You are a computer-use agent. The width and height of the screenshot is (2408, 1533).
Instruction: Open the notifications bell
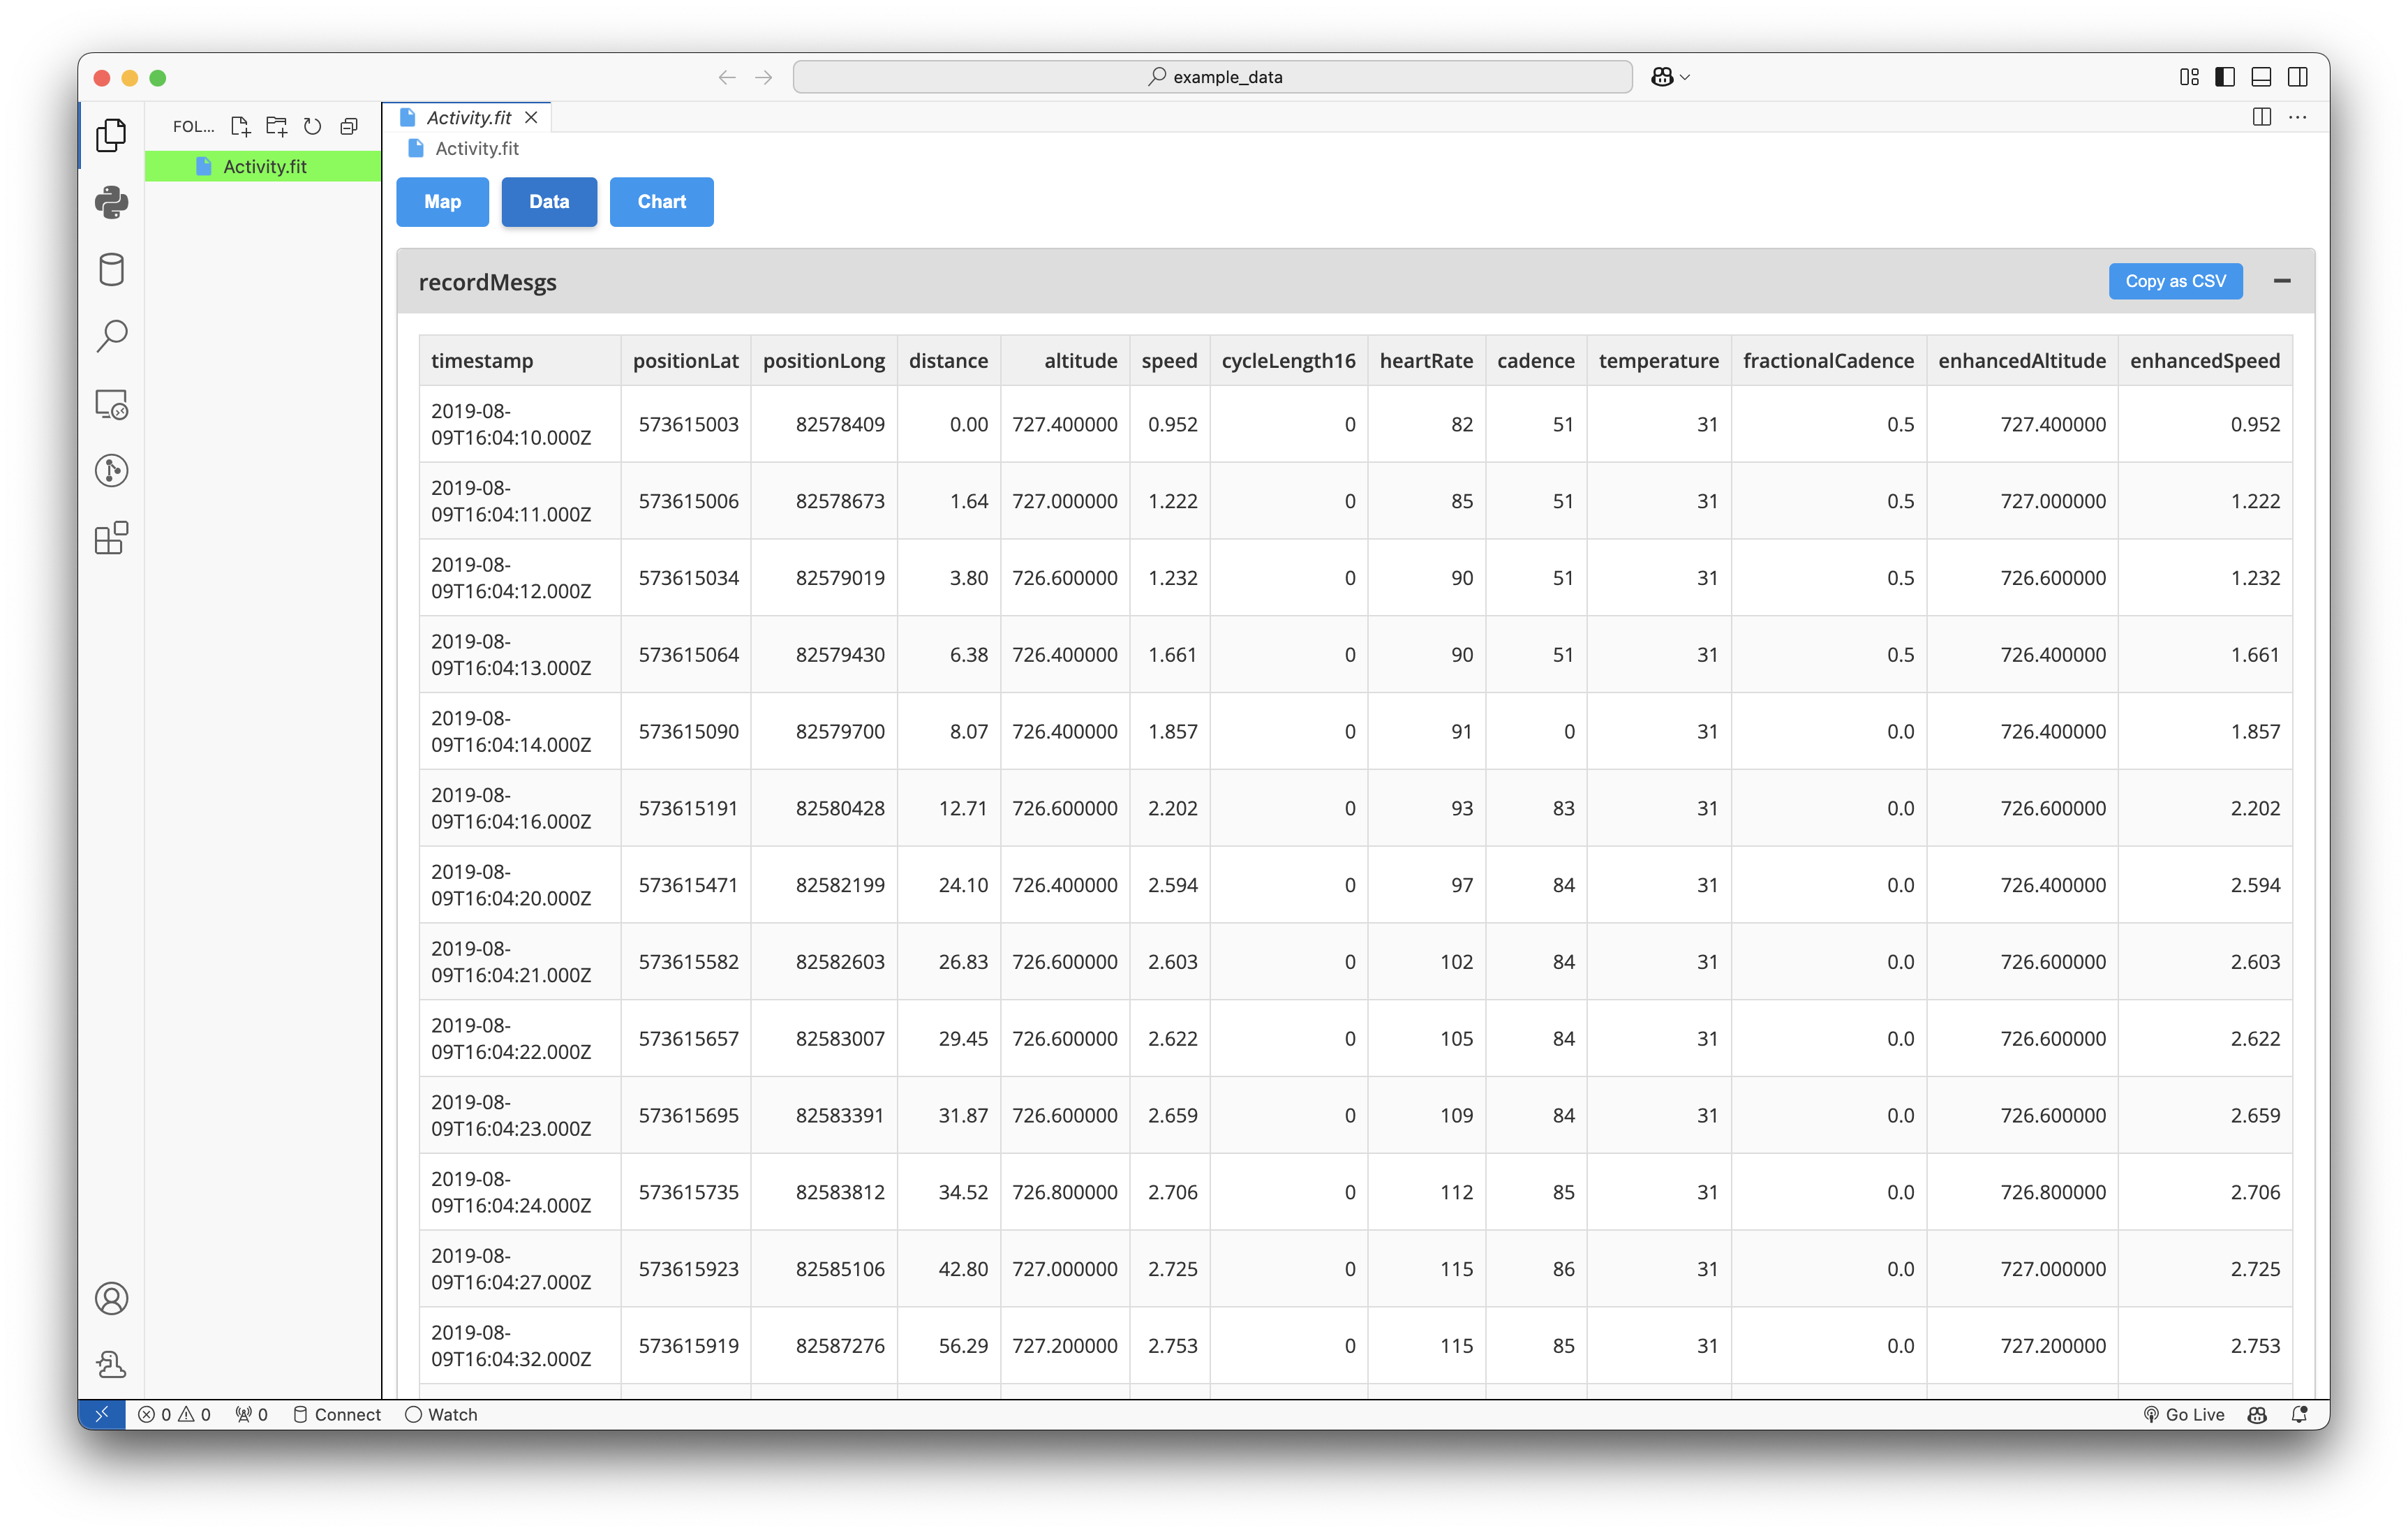click(2299, 1414)
